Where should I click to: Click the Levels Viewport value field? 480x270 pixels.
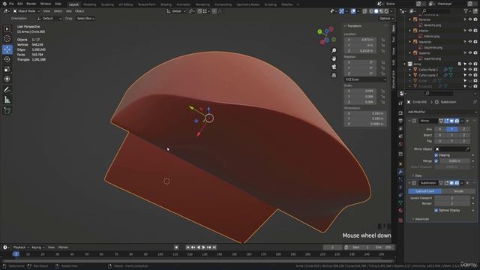[x=452, y=198]
